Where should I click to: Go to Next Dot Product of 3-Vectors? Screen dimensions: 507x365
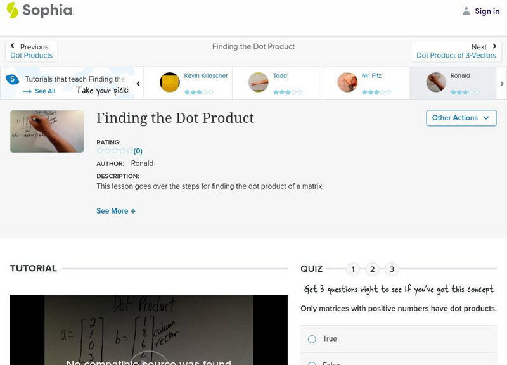[456, 50]
